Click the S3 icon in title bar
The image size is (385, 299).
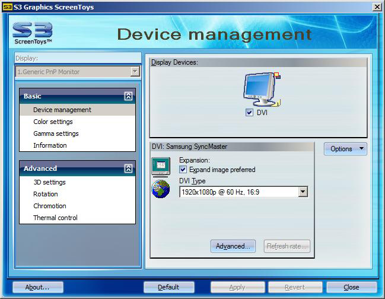point(7,7)
